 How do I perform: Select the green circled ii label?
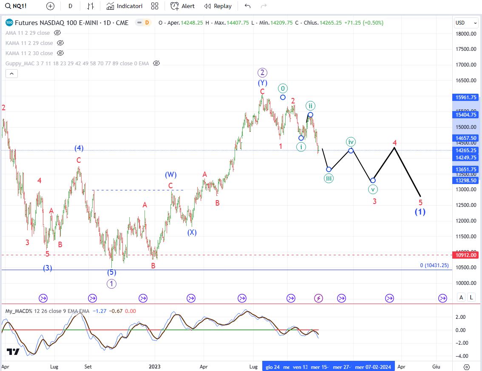[x=310, y=106]
